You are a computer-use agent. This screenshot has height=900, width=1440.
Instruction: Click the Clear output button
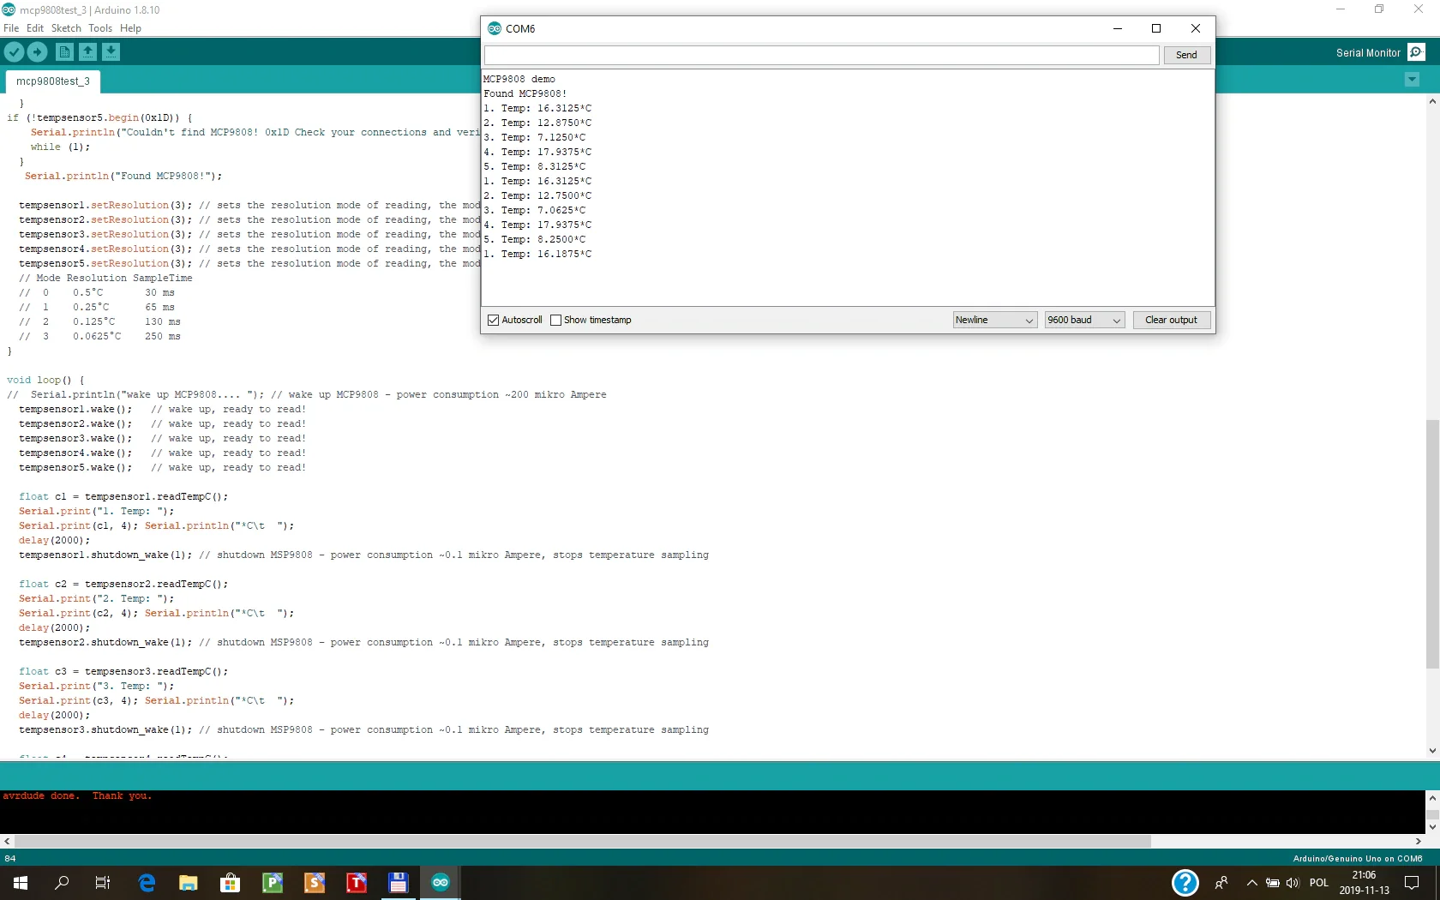pos(1171,320)
